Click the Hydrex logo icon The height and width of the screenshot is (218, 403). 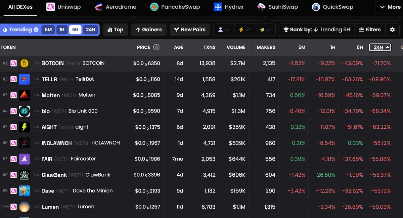tap(218, 7)
